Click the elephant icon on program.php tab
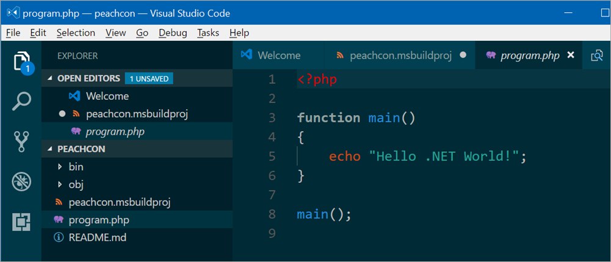The width and height of the screenshot is (611, 262). click(x=491, y=55)
